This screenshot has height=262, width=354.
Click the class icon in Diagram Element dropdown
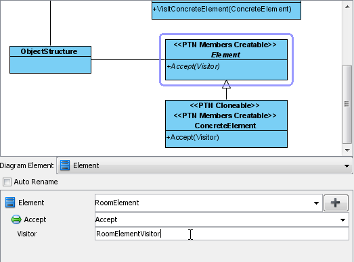click(65, 165)
